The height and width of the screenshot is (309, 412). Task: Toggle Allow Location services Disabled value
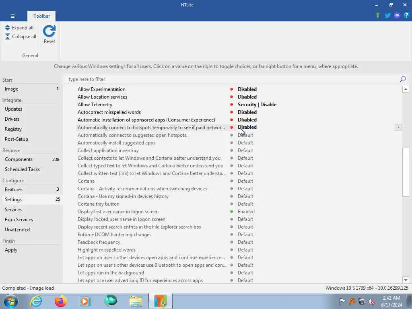coord(247,97)
